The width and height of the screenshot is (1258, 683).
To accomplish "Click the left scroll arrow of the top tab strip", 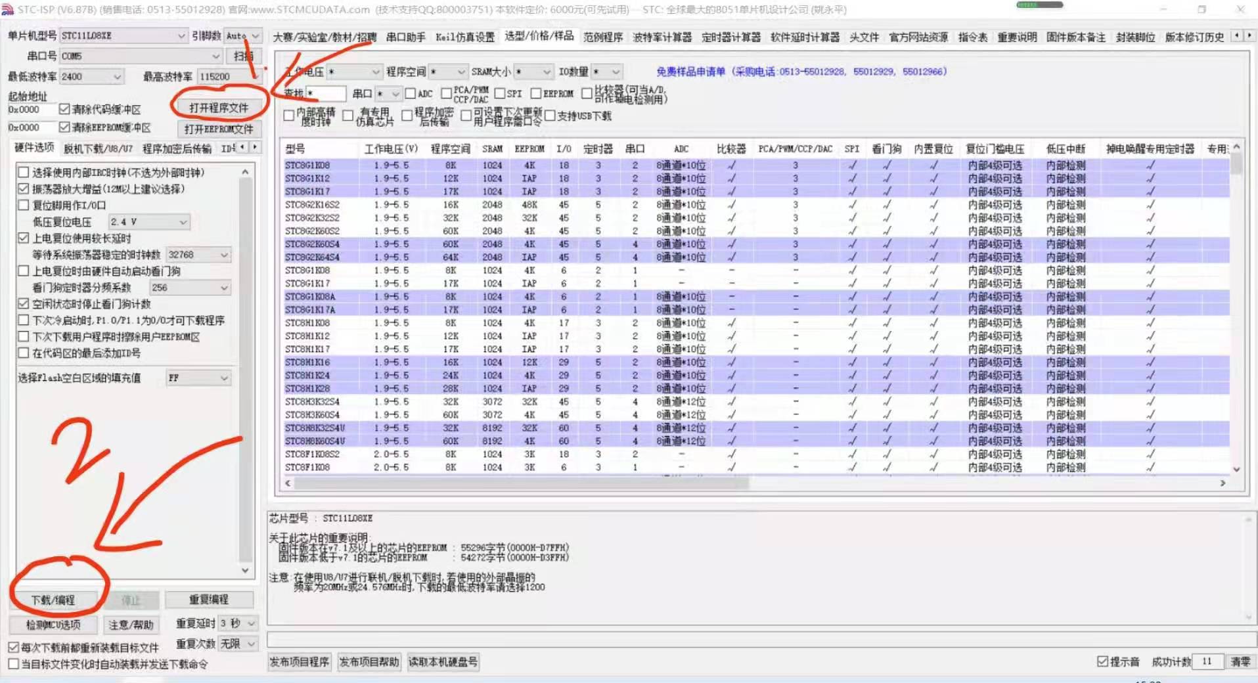I will pyautogui.click(x=1237, y=35).
